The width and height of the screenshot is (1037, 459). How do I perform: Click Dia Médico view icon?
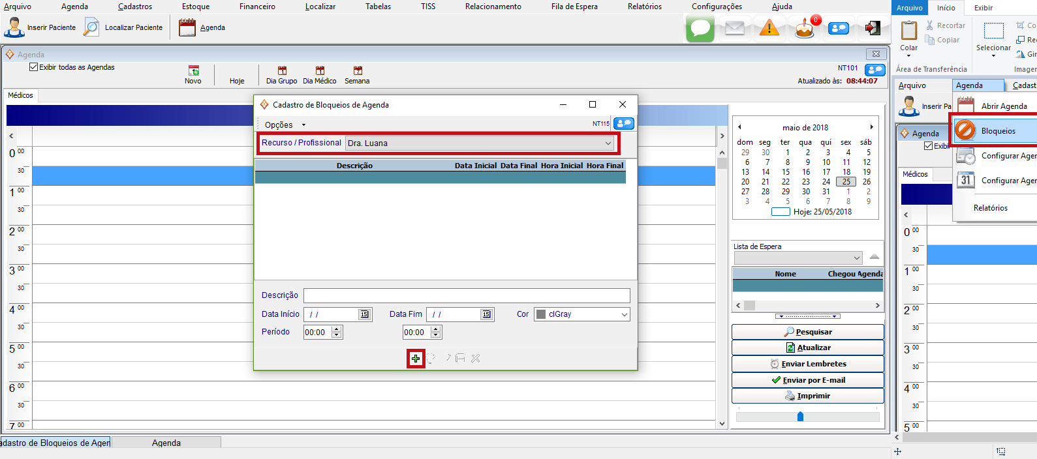(320, 71)
